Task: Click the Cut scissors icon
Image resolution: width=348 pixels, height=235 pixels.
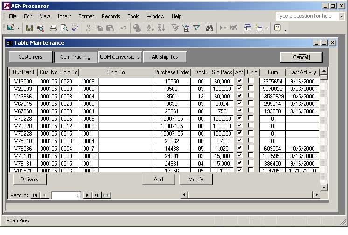Action: tap(88, 28)
